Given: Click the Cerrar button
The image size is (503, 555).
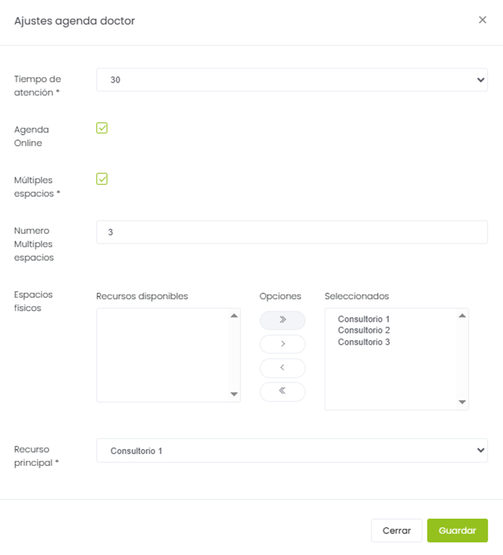Looking at the screenshot, I should coord(396,531).
